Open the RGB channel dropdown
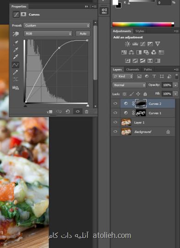This screenshot has height=248, width=180. click(48, 34)
